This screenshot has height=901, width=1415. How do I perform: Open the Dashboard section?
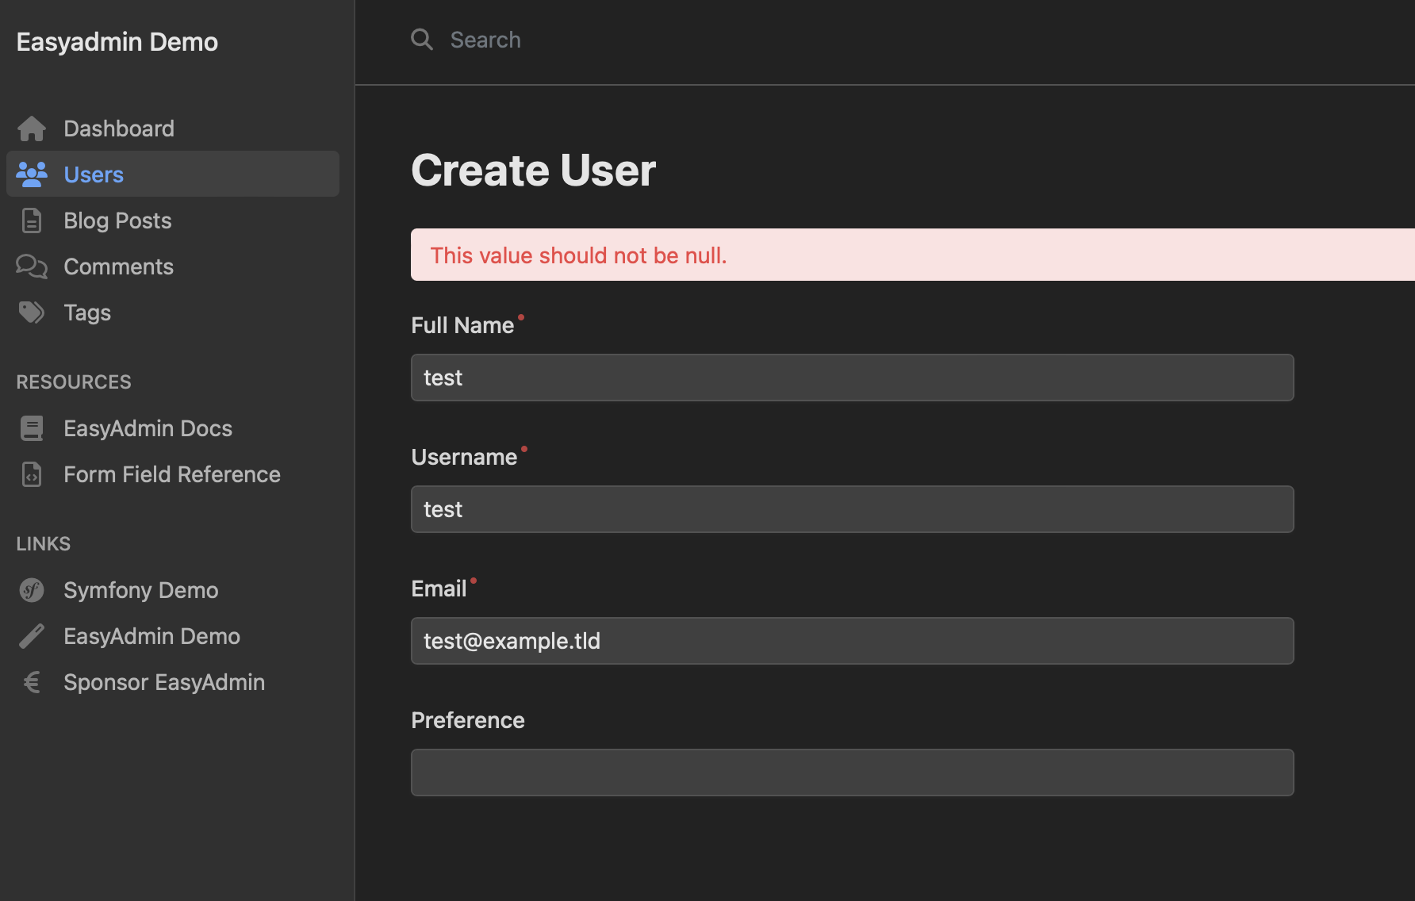[119, 128]
